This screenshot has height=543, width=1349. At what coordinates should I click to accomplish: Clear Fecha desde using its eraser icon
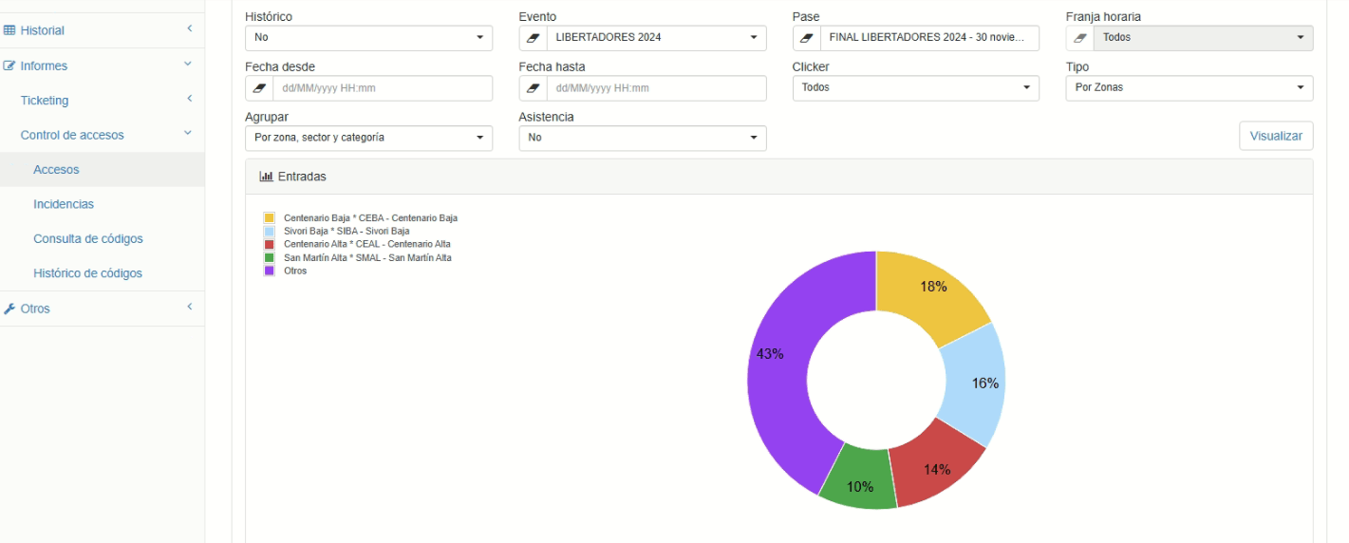[259, 88]
